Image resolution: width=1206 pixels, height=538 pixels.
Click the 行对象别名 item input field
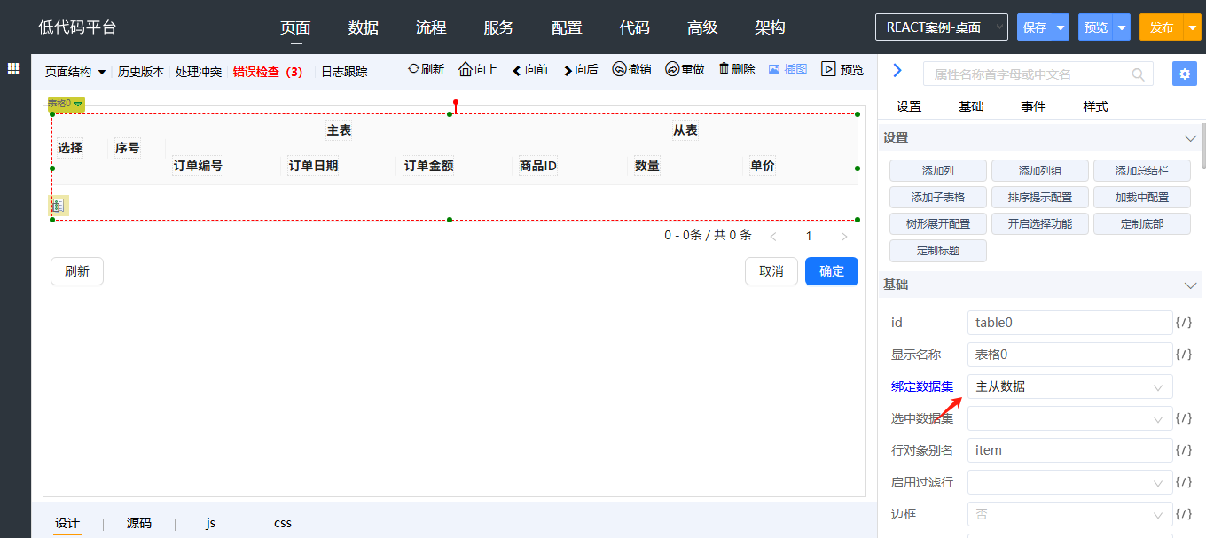(x=1069, y=450)
